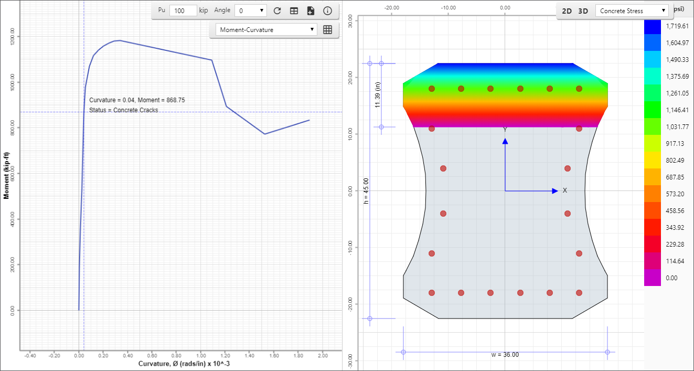This screenshot has height=371, width=694.
Task: Click the magenta 0.00 legend swatch
Action: 653,278
